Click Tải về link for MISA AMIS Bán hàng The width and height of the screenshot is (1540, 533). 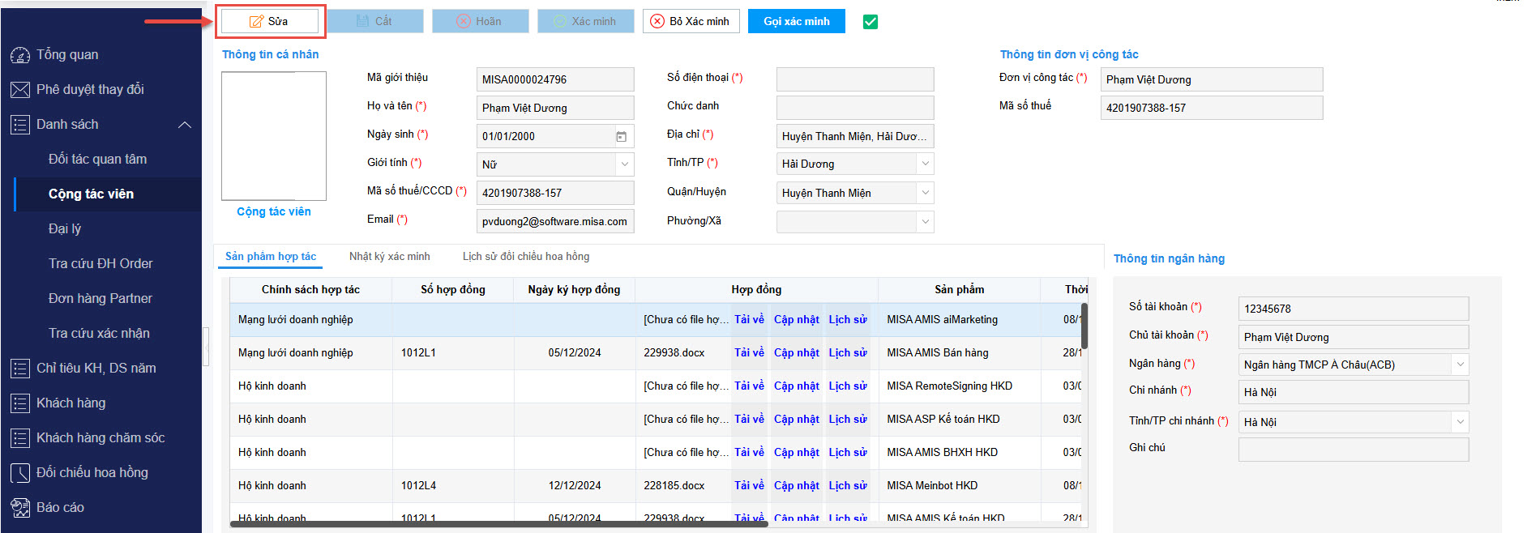tap(749, 352)
